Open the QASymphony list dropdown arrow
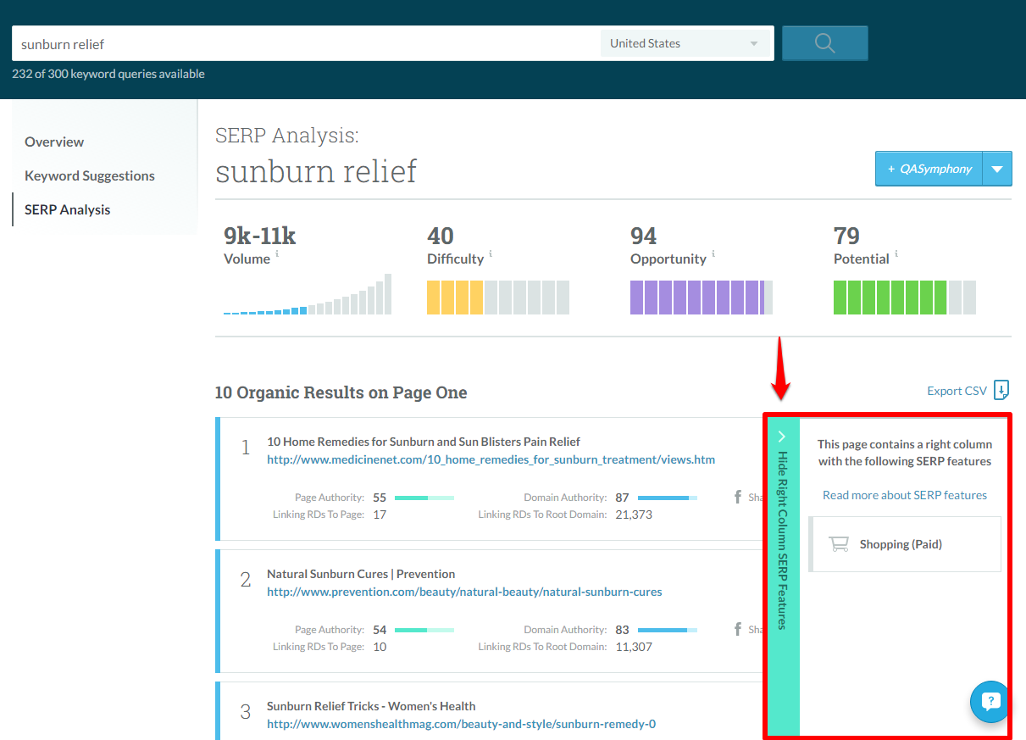Viewport: 1026px width, 740px height. tap(997, 169)
